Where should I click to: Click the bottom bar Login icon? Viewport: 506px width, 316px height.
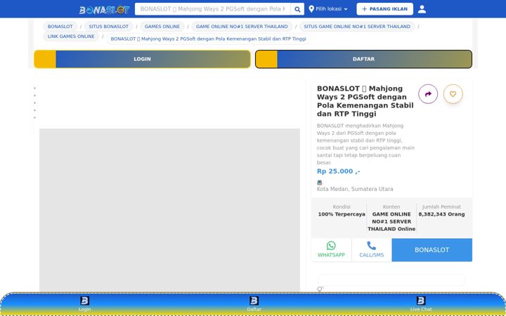[x=84, y=301]
